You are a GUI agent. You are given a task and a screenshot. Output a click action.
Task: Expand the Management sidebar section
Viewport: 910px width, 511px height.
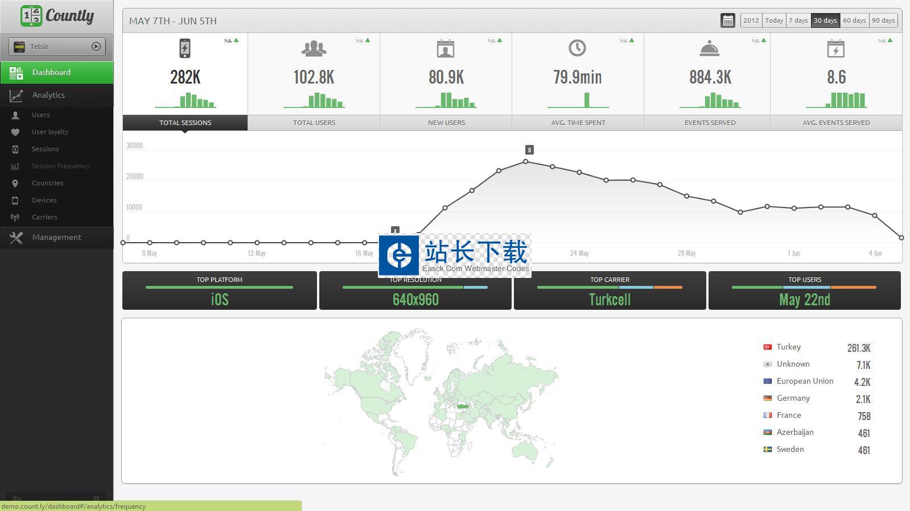(56, 237)
